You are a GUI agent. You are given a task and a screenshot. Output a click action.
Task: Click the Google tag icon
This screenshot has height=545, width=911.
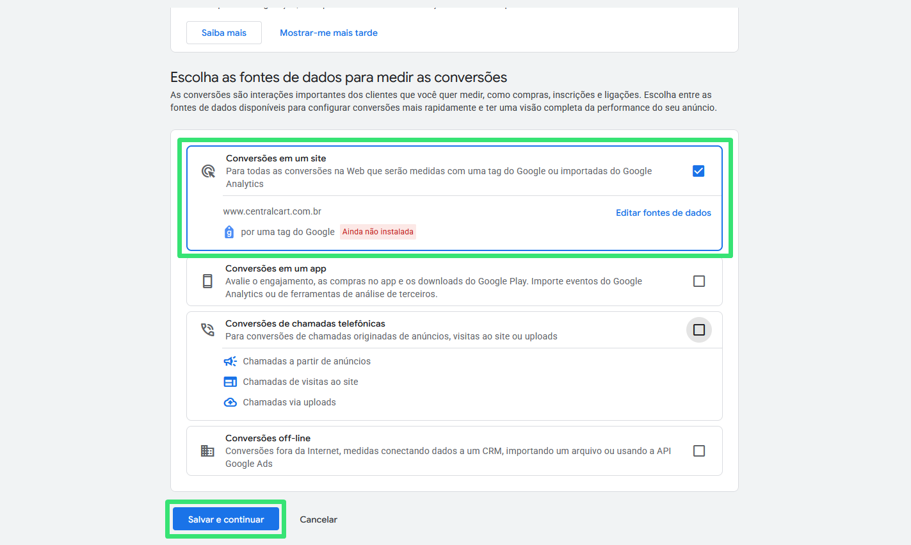pyautogui.click(x=229, y=231)
